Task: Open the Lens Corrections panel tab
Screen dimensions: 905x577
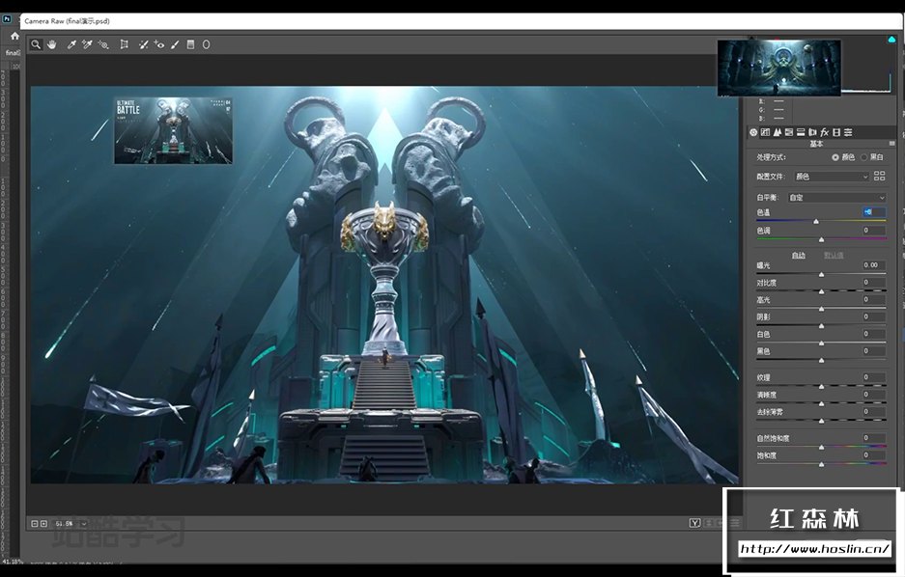Action: click(812, 132)
